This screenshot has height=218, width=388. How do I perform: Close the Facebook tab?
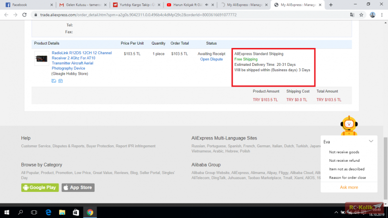coord(51,5)
